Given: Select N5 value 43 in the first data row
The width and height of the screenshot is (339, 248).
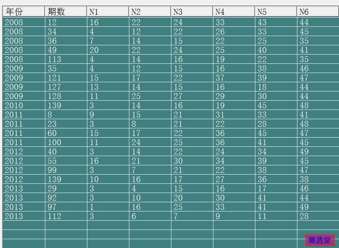Looking at the screenshot, I should pyautogui.click(x=262, y=22).
